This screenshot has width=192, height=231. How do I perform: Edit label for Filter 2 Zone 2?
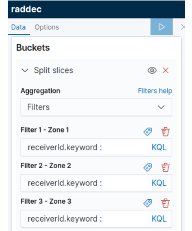pyautogui.click(x=148, y=167)
